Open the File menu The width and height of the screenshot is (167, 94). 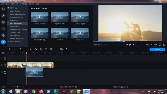pos(3,4)
